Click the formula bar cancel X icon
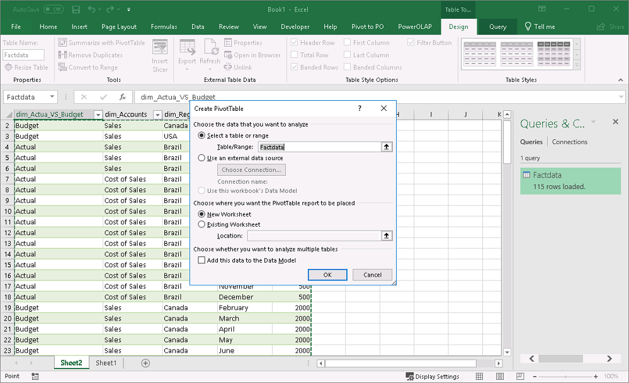The width and height of the screenshot is (629, 383). pyautogui.click(x=84, y=97)
